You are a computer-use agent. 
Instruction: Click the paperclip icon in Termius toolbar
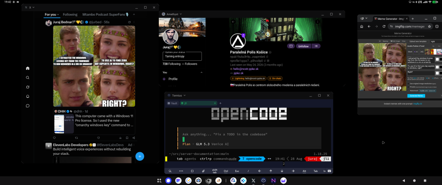pyautogui.click(x=203, y=171)
